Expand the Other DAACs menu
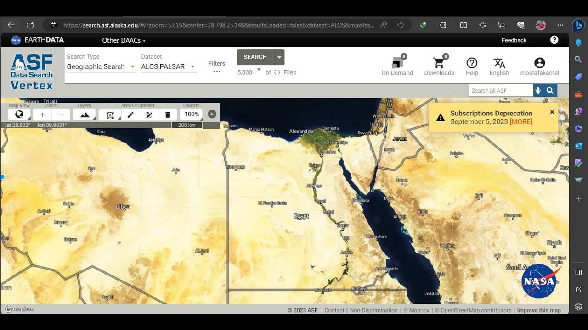 click(124, 40)
